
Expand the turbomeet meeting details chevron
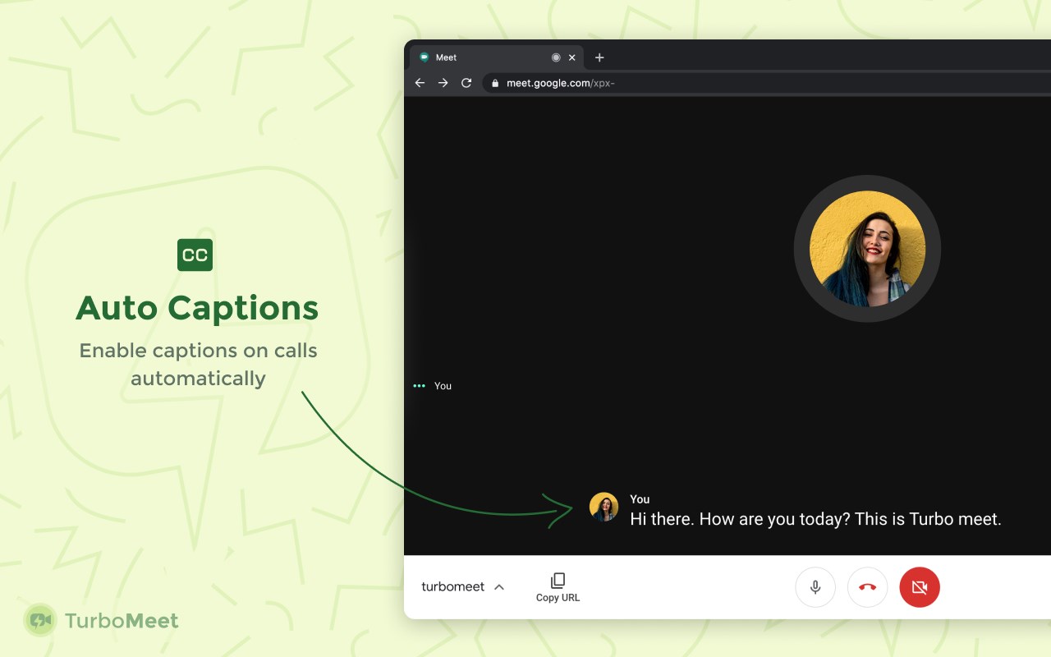[x=499, y=587]
